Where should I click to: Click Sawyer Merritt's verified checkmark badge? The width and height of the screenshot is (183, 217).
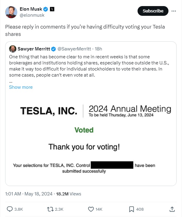click(x=53, y=49)
